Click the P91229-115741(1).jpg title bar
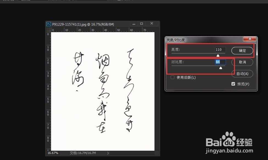Image resolution: width=268 pixels, height=160 pixels. coord(82,24)
